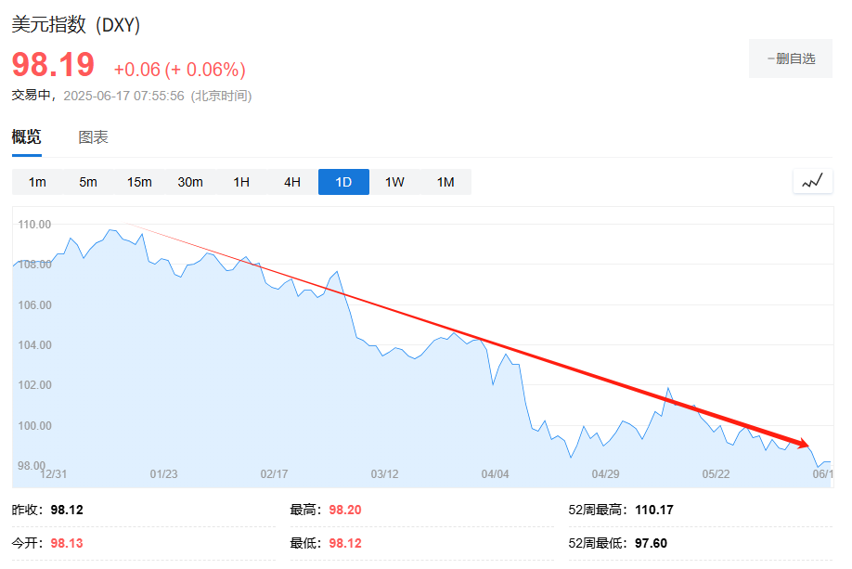Select the 1m timeframe
This screenshot has width=852, height=569.
click(x=37, y=182)
